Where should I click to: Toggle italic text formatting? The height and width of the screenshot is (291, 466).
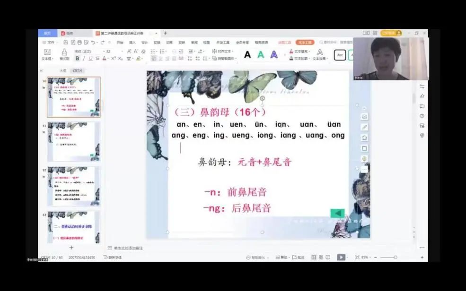[84, 59]
